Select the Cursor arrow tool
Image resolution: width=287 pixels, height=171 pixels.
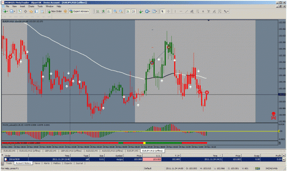[163, 11]
